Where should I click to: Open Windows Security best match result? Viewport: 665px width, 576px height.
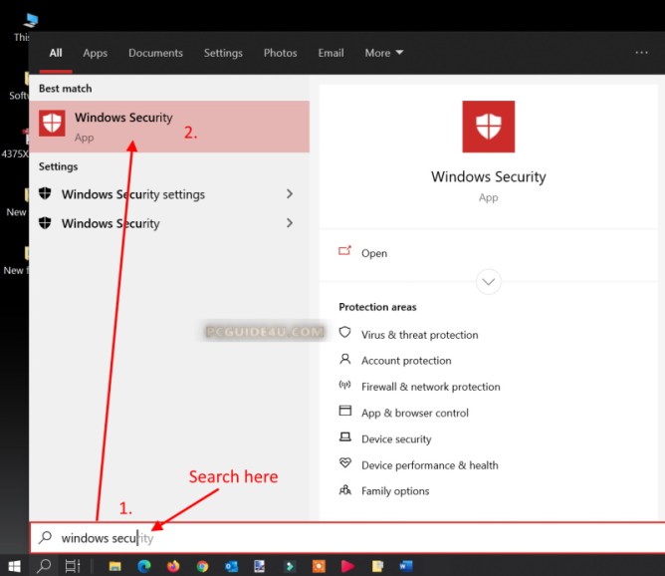point(169,127)
